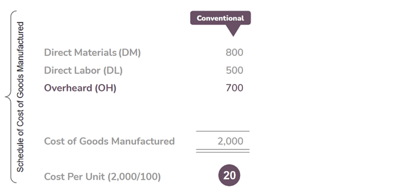Click the double underline below 2,000

coord(223,151)
